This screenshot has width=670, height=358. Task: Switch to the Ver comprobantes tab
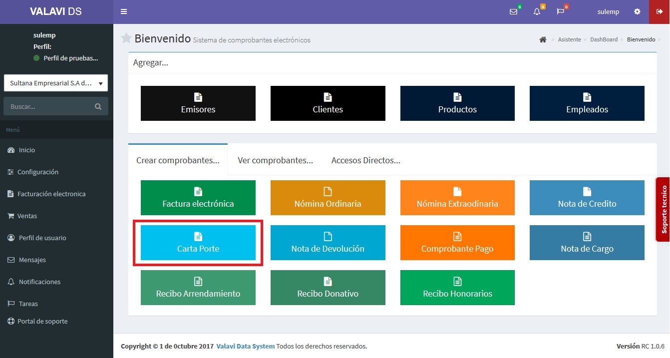[x=275, y=160]
